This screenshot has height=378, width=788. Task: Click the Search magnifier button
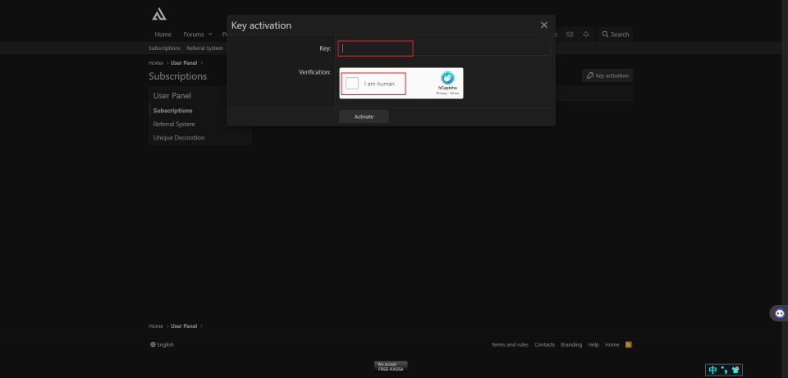615,34
